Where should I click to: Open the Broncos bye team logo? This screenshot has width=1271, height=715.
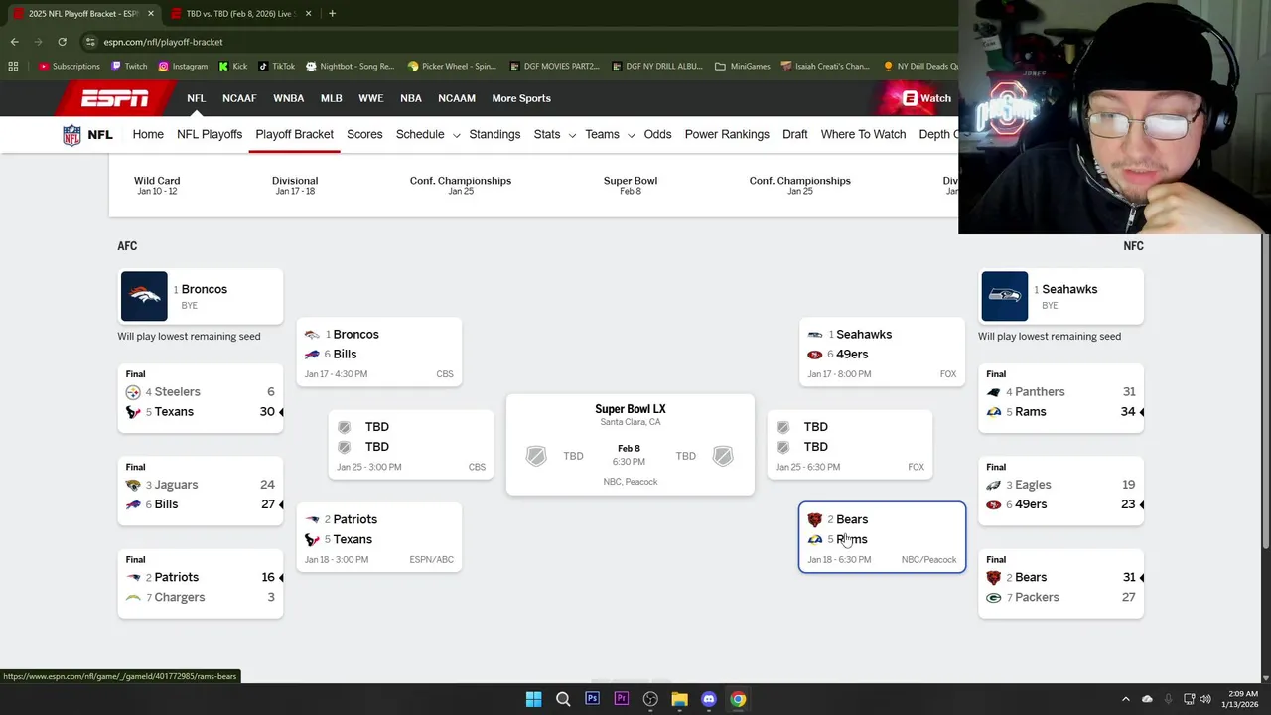click(x=144, y=296)
